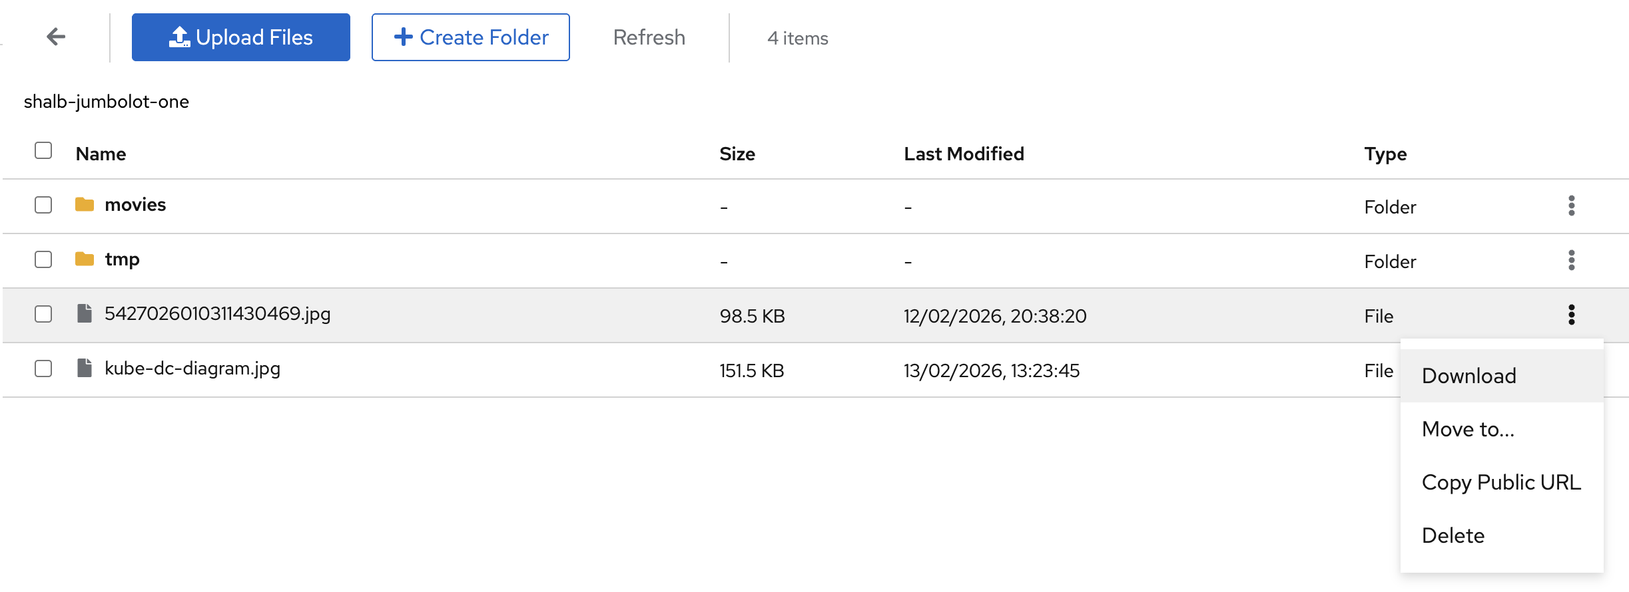Click the Create Folder button
This screenshot has width=1629, height=592.
pyautogui.click(x=470, y=37)
